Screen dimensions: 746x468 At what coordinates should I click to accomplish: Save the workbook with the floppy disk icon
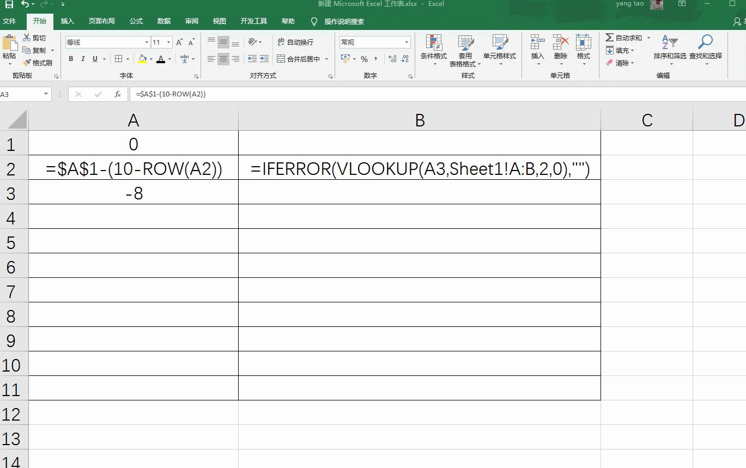pos(9,4)
